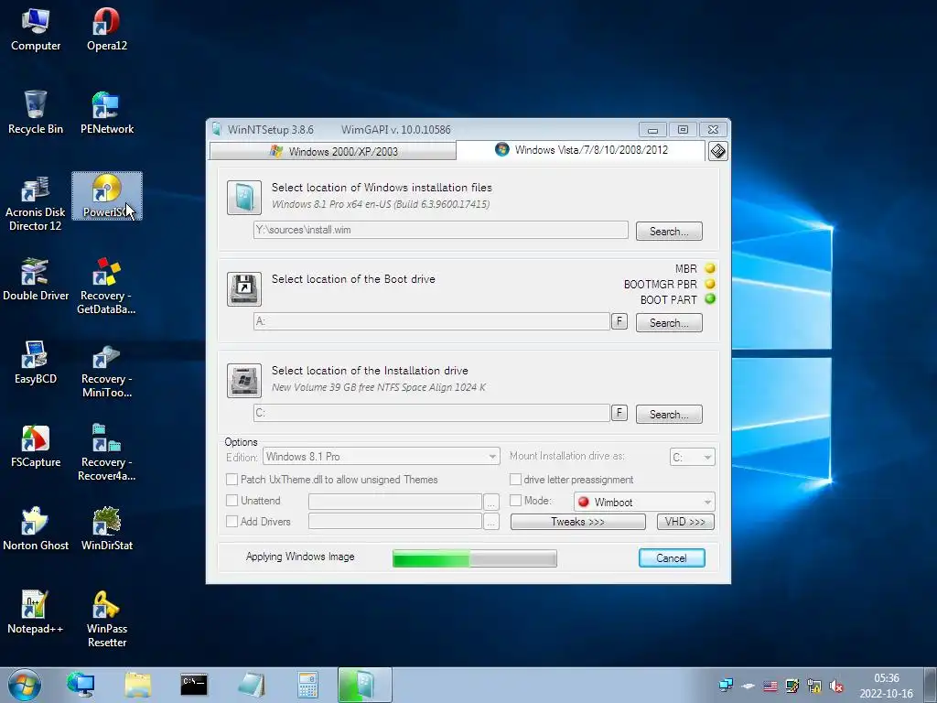Open WinPass Resetter shortcut
Image resolution: width=937 pixels, height=703 pixels.
106,620
